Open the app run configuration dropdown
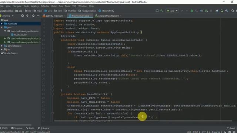 (172, 11)
